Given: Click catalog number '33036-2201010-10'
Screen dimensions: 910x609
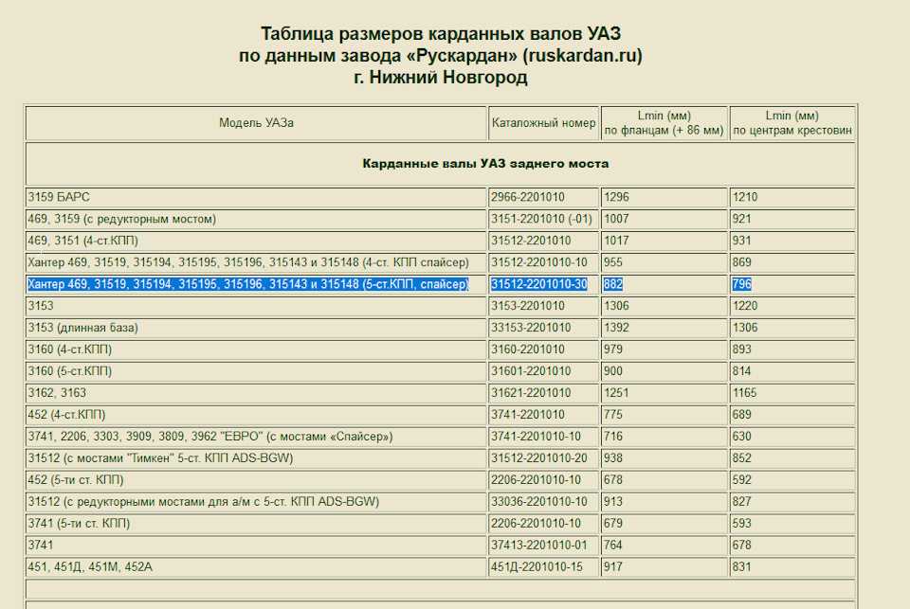Looking at the screenshot, I should click(539, 502).
